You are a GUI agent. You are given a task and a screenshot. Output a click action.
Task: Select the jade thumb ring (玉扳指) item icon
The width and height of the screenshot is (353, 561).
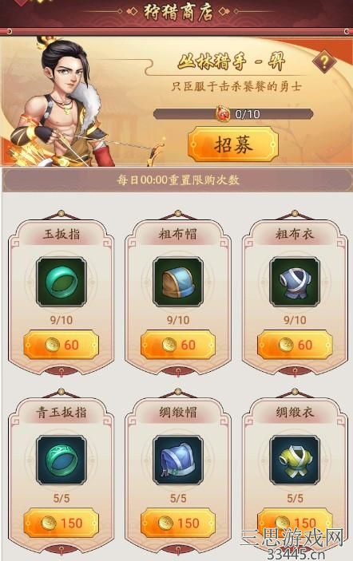[x=61, y=282]
